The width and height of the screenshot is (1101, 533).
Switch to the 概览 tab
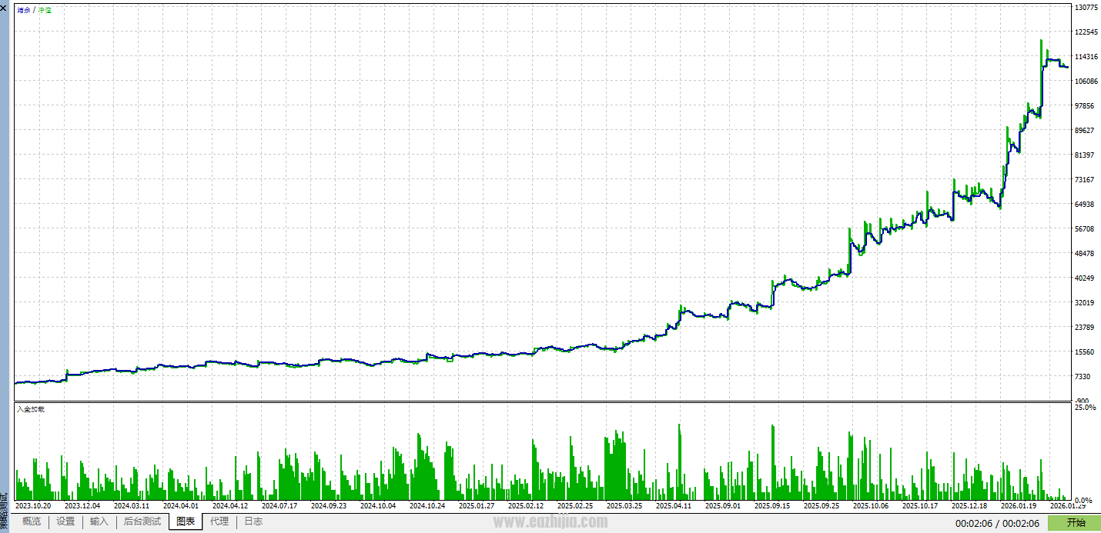coord(32,521)
